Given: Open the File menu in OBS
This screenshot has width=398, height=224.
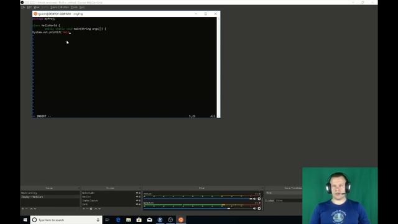Looking at the screenshot, I should [x=23, y=7].
